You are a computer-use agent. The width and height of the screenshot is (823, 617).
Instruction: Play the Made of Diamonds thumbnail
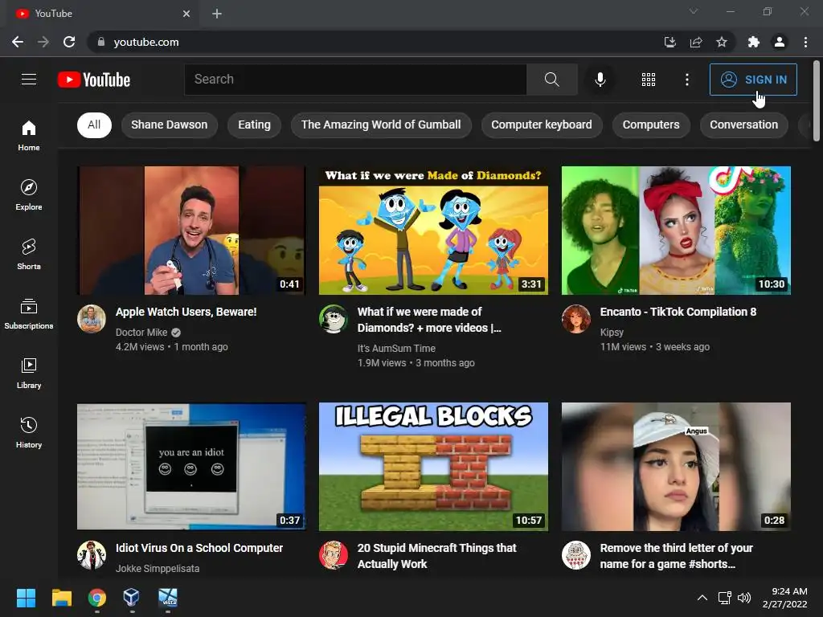click(433, 231)
